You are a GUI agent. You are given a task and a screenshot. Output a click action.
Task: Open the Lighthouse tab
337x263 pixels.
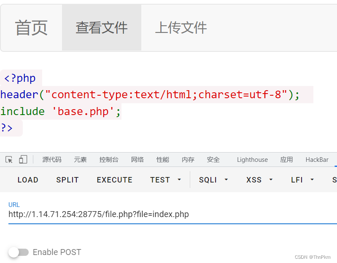(252, 160)
